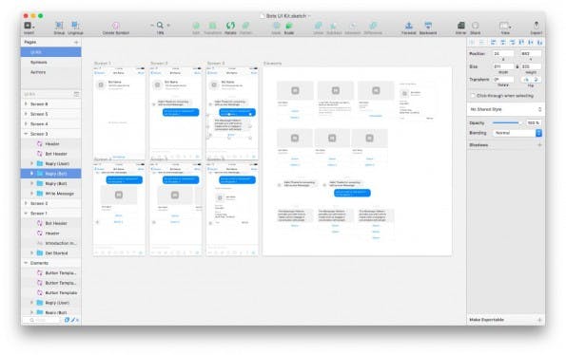Click the layer filter search field
The height and width of the screenshot is (355, 566).
point(42,320)
